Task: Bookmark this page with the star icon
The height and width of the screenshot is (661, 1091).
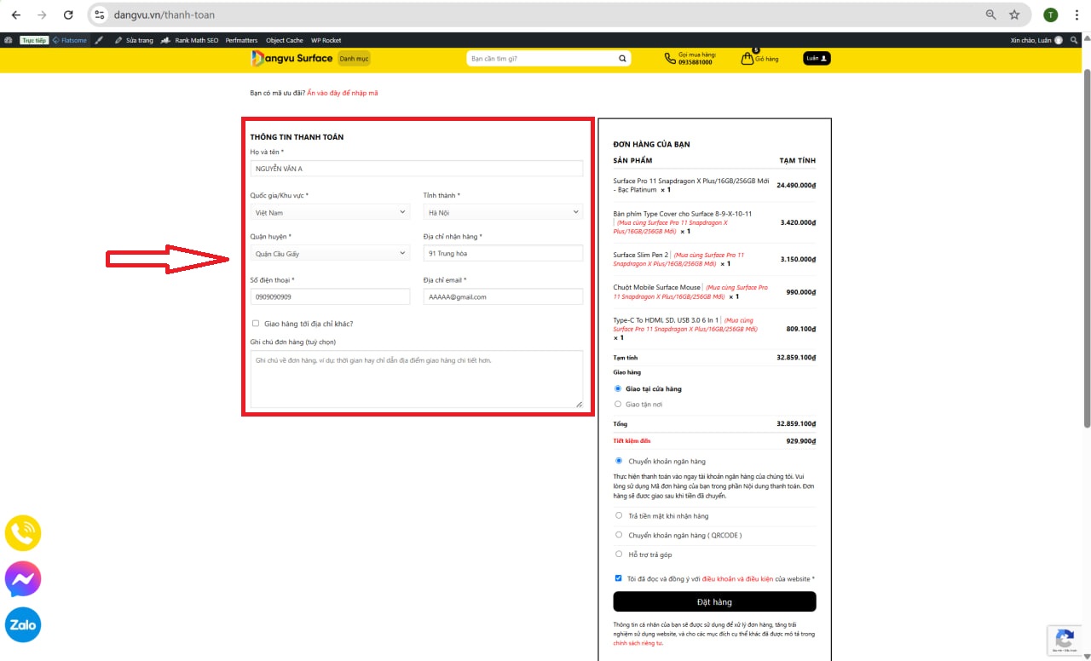Action: [x=1014, y=14]
